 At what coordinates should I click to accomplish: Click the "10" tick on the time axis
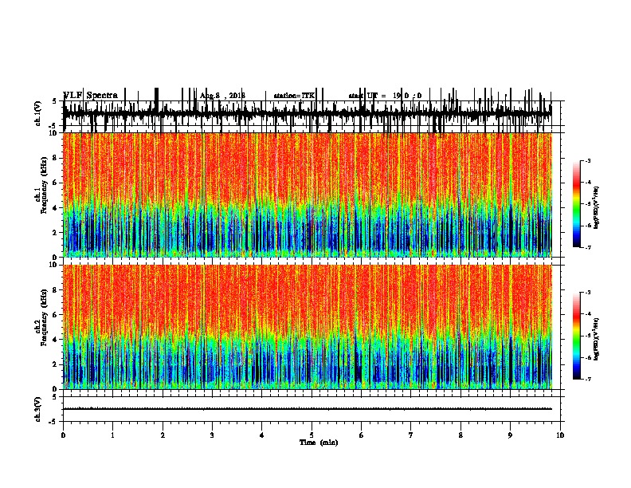[x=560, y=435]
